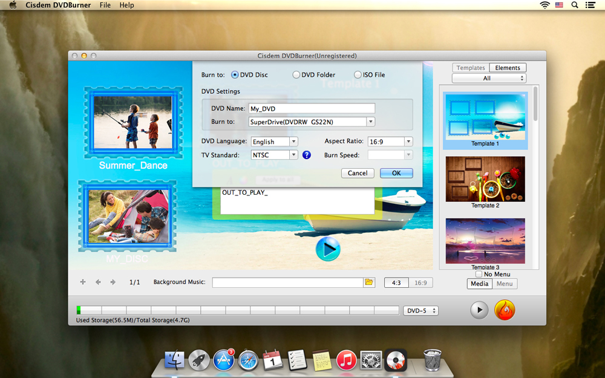Open the File menu
Image resolution: width=605 pixels, height=378 pixels.
pyautogui.click(x=105, y=5)
